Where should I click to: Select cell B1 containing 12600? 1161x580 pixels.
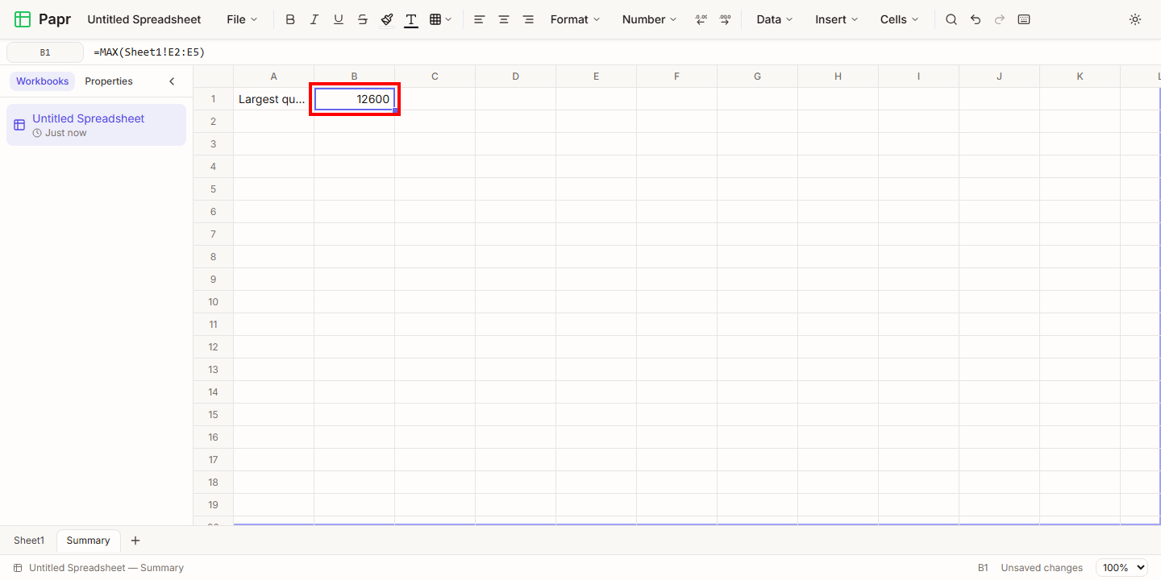pos(355,99)
